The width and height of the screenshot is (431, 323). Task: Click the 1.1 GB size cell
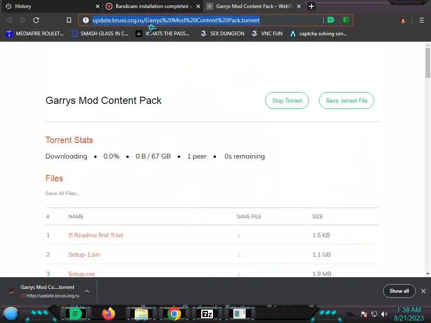point(321,254)
